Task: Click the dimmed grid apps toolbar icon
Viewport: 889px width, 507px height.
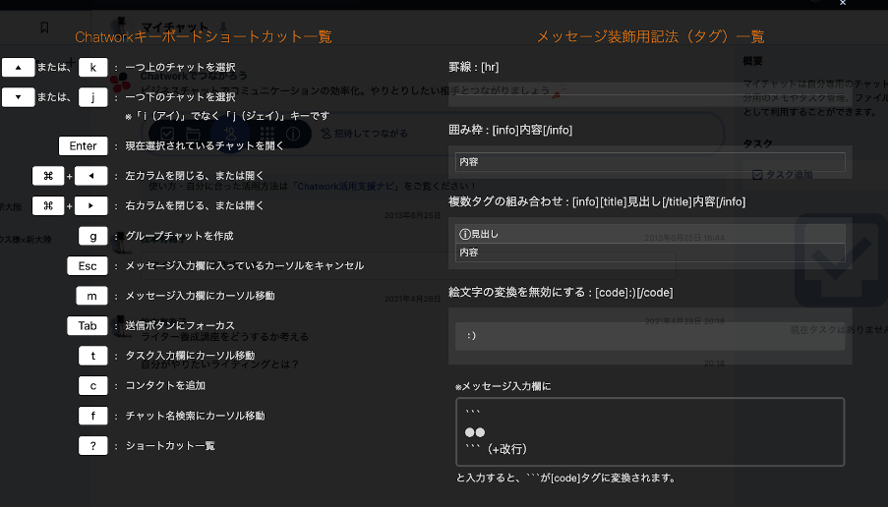Action: click(267, 134)
